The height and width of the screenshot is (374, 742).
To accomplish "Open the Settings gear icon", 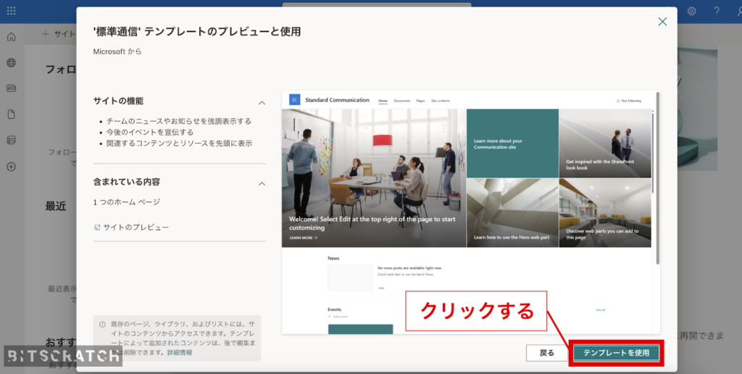I will click(691, 11).
